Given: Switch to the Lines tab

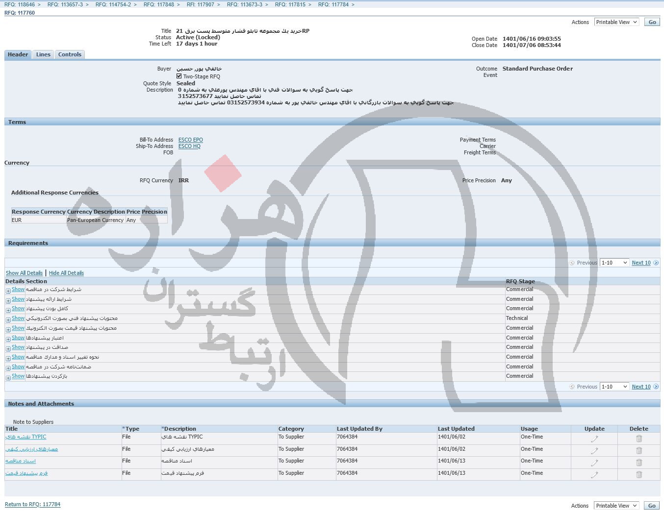Looking at the screenshot, I should [43, 54].
